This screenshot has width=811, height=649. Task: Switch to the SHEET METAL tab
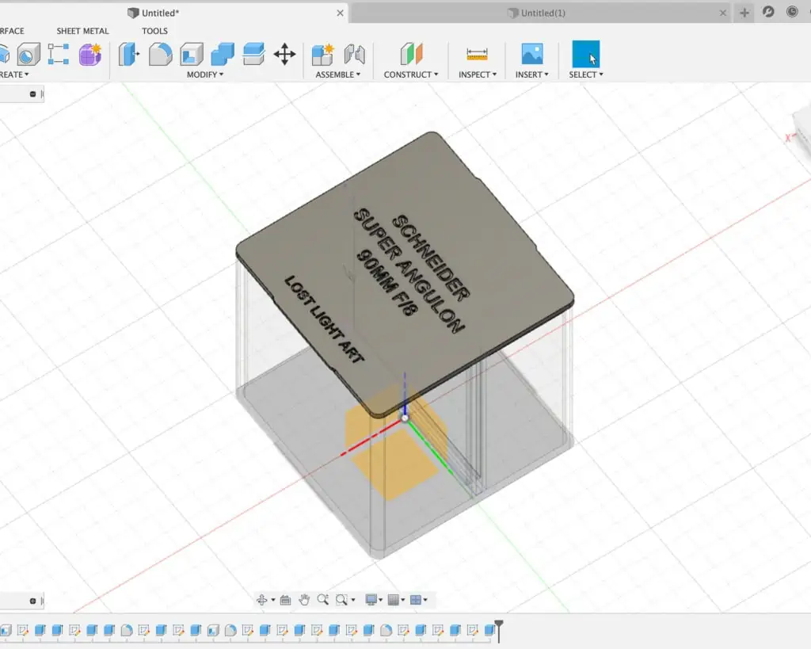point(82,31)
